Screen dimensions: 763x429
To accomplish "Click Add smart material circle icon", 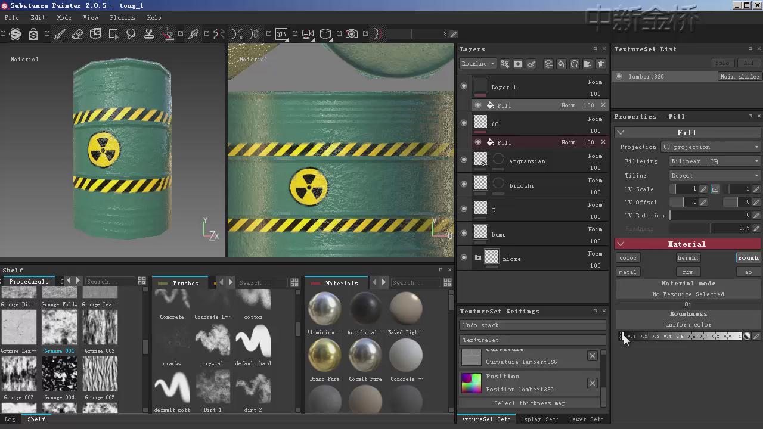I will (x=575, y=64).
